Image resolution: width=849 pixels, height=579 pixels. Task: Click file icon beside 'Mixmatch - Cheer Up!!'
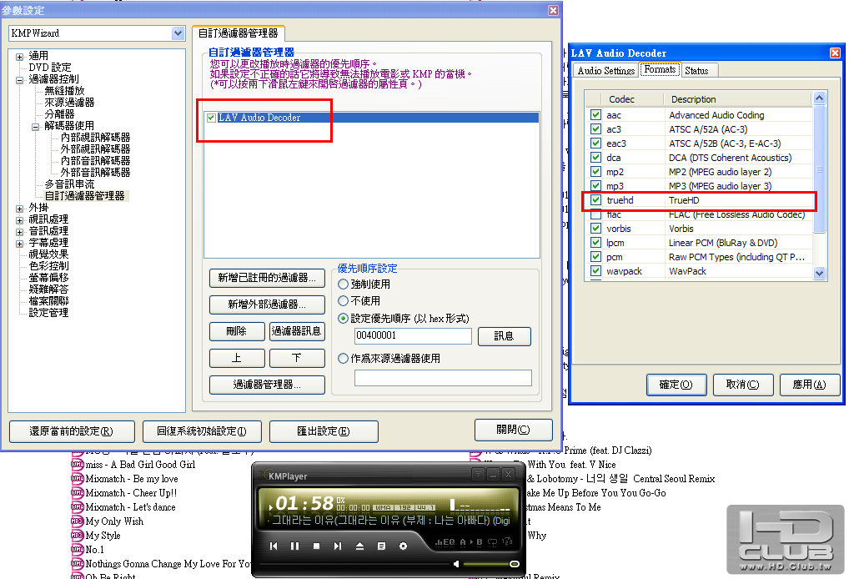coord(78,492)
